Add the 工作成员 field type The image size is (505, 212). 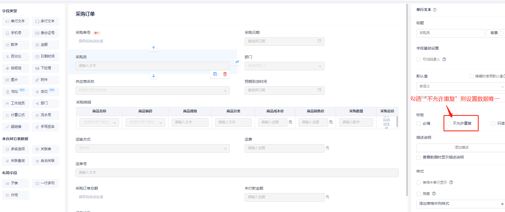(x=16, y=103)
